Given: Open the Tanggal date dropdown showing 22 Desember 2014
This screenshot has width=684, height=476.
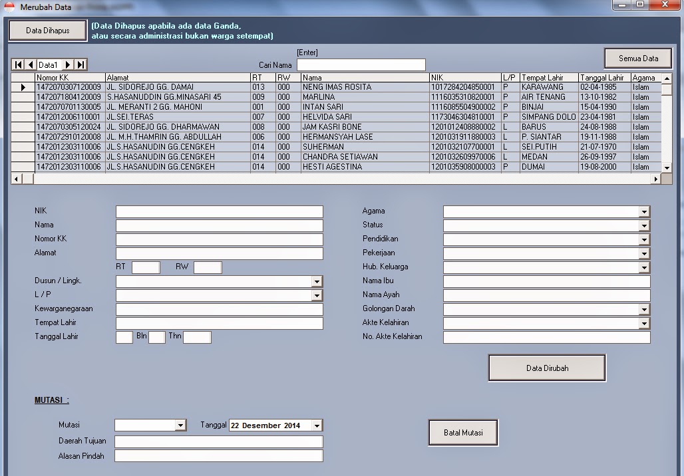Looking at the screenshot, I should click(x=315, y=425).
